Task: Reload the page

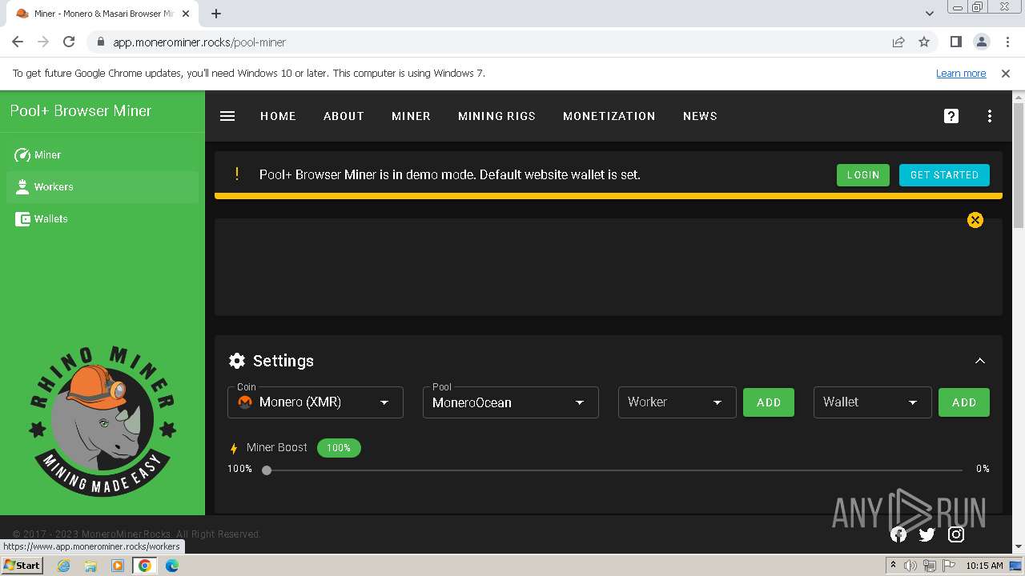Action: point(69,42)
